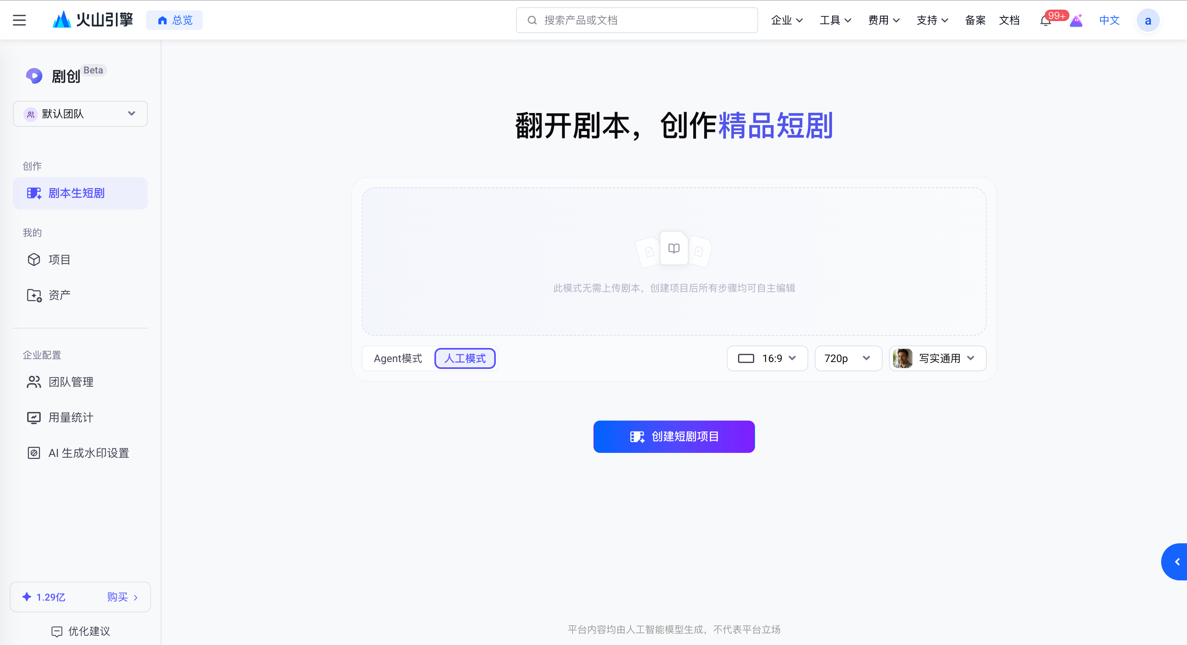
Task: Open the hamburger navigation menu
Action: pyautogui.click(x=19, y=20)
